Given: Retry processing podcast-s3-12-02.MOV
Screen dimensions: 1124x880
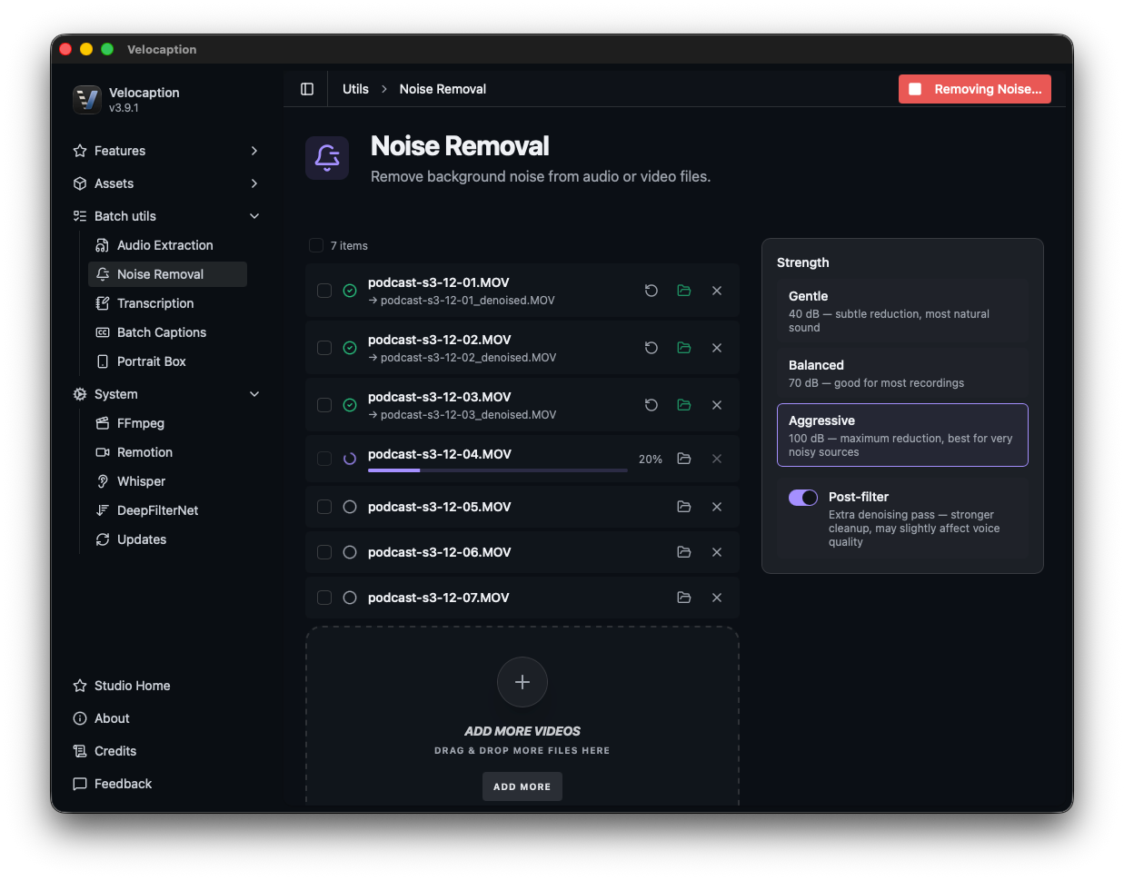Looking at the screenshot, I should (652, 348).
